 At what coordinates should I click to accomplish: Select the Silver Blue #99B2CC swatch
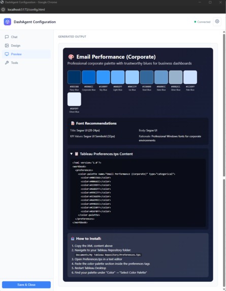(176, 77)
